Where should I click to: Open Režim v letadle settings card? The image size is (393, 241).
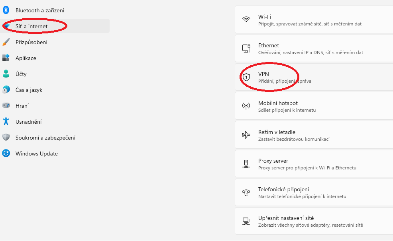tap(314, 135)
